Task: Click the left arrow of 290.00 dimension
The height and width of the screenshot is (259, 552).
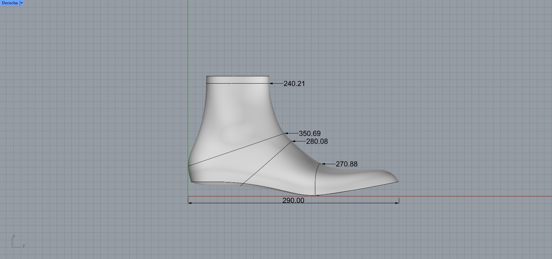Action: tap(190, 203)
